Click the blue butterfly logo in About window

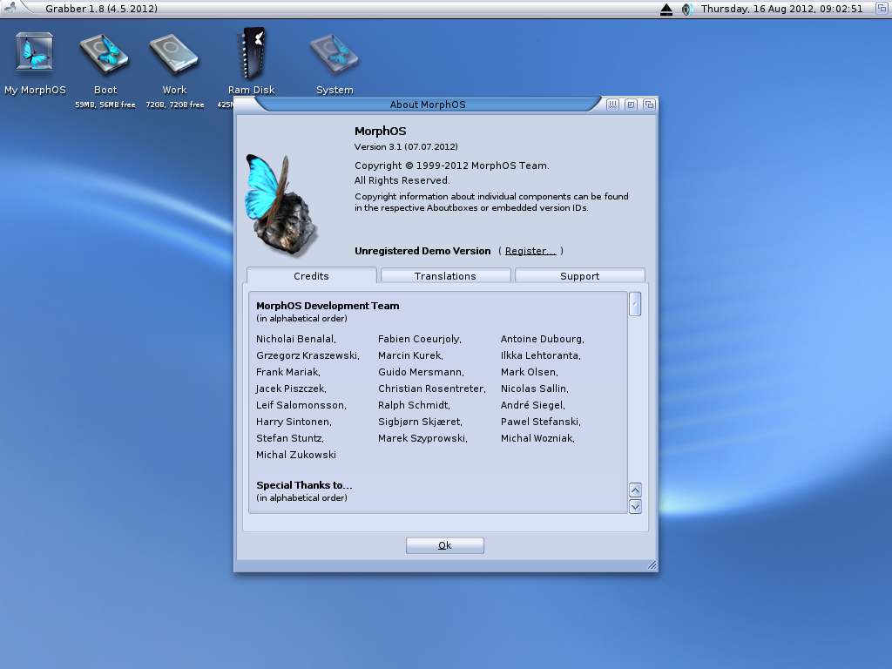pyautogui.click(x=280, y=204)
